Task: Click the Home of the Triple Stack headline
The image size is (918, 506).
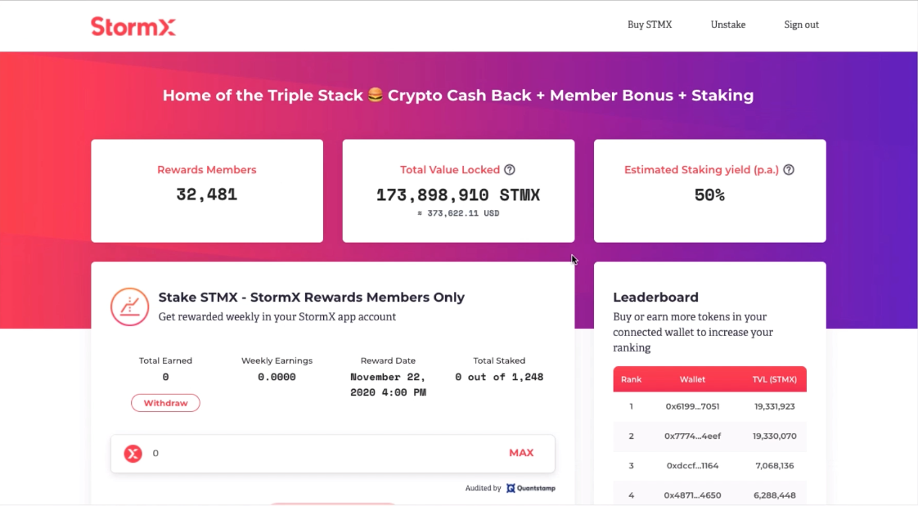Action: pos(458,96)
